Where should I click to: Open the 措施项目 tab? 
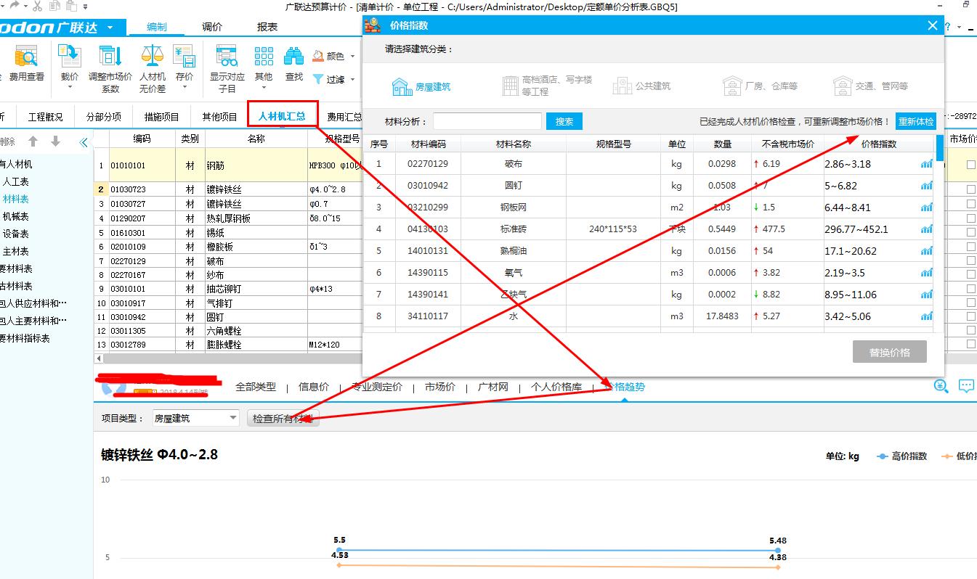161,116
